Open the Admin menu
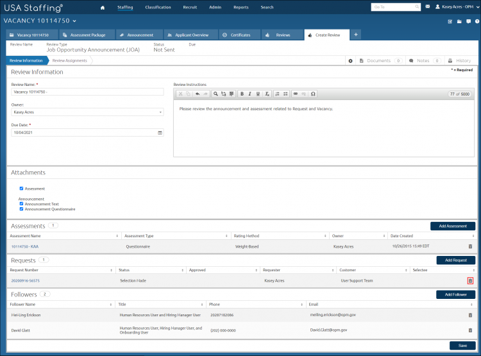The image size is (481, 356). point(215,7)
